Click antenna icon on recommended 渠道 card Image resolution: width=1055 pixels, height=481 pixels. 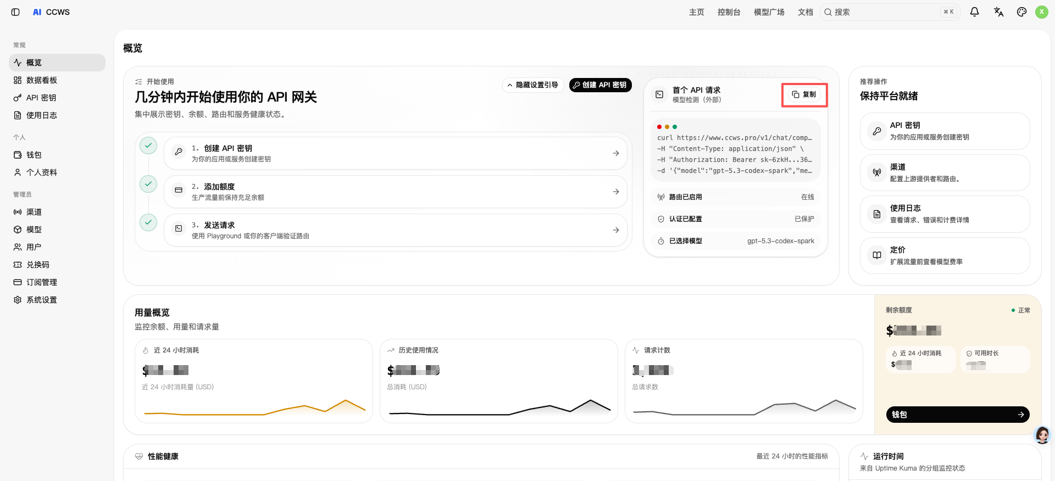coord(877,172)
